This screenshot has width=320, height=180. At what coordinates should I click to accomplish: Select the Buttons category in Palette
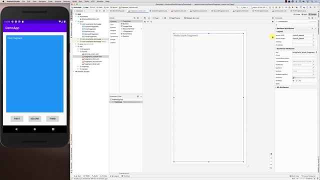113,27
